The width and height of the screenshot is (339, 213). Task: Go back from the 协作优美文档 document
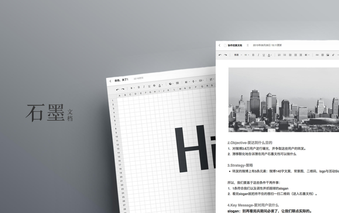219,45
